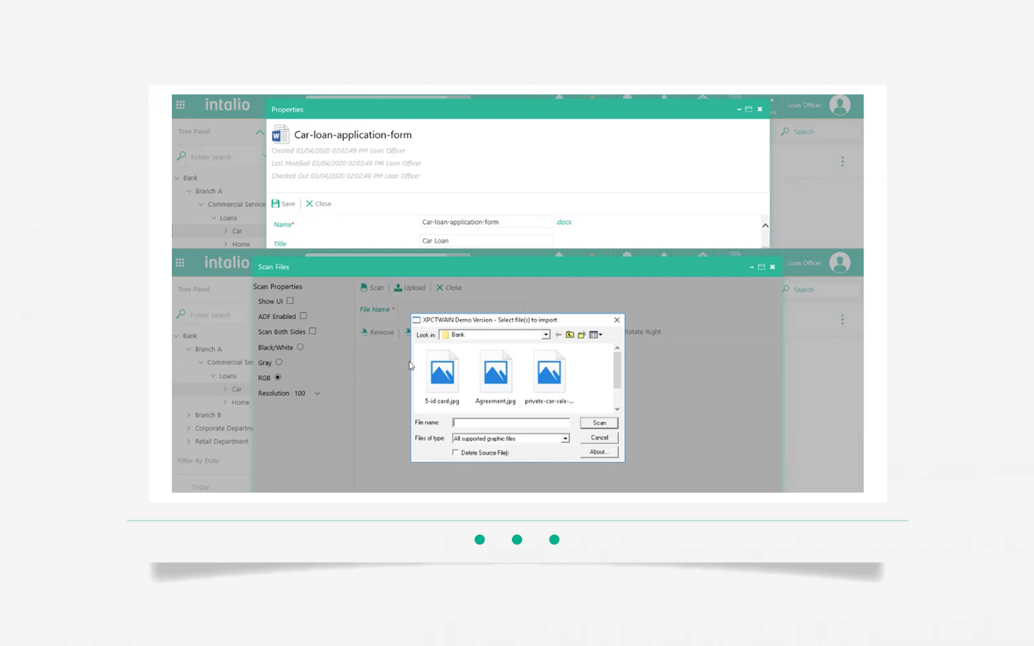
Task: Select Home folder in lower tree
Action: (240, 402)
